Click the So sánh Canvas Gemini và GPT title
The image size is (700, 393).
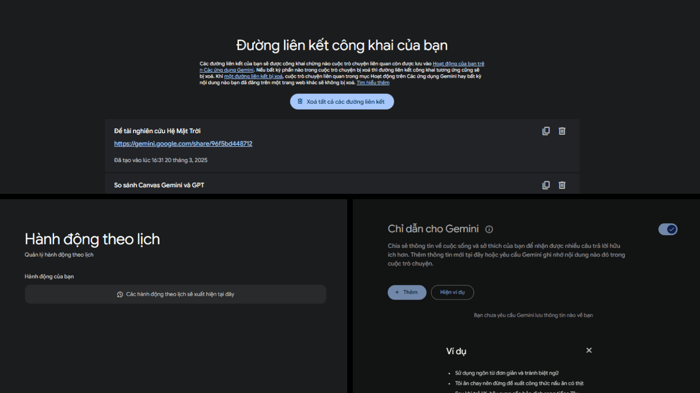159,185
